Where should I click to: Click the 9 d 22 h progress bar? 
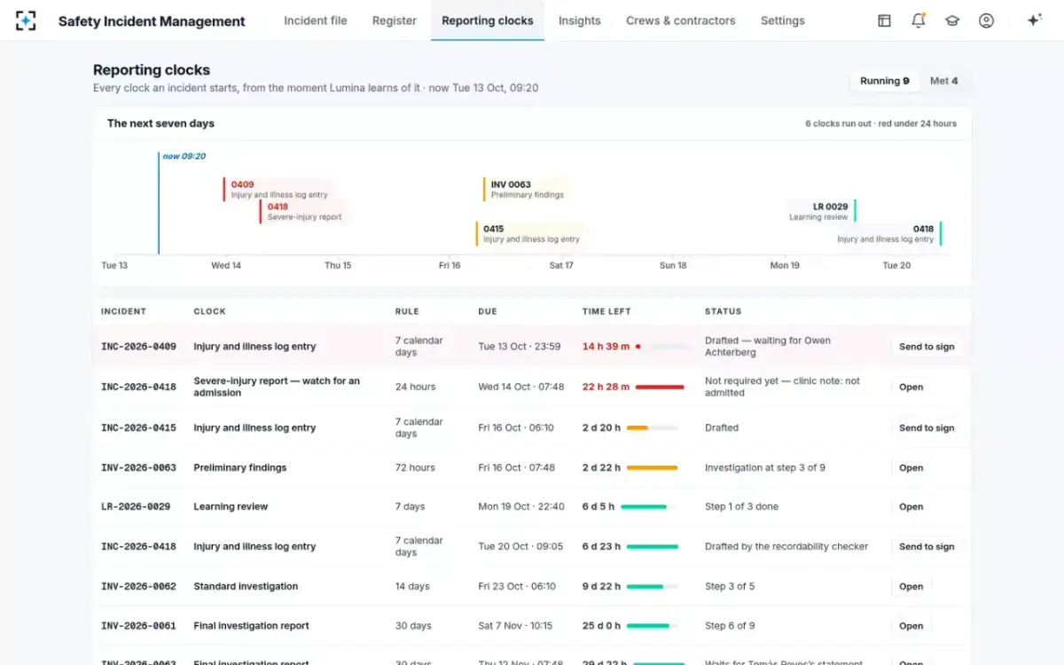(652, 587)
